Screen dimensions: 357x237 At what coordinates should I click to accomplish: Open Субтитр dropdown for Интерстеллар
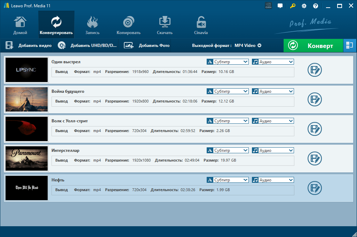228,150
